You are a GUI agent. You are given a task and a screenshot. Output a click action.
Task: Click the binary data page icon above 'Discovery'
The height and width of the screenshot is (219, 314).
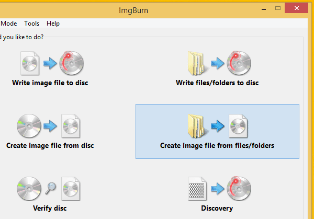click(197, 189)
